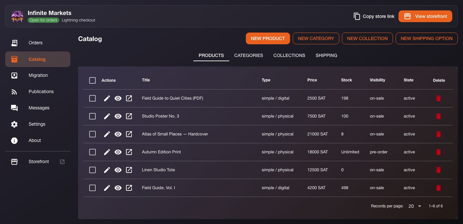
Task: Click the Migration download icon in sidebar
Action: (14, 75)
